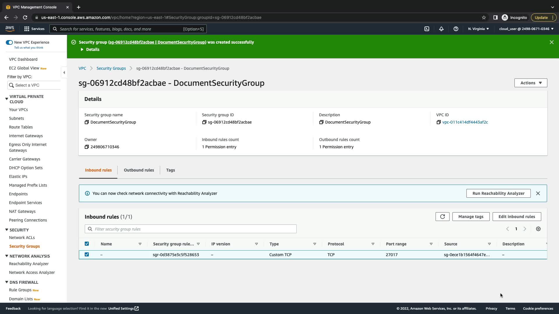Viewport: 559px width, 314px height.
Task: Uncheck the select-all rules header checkbox
Action: pyautogui.click(x=87, y=244)
